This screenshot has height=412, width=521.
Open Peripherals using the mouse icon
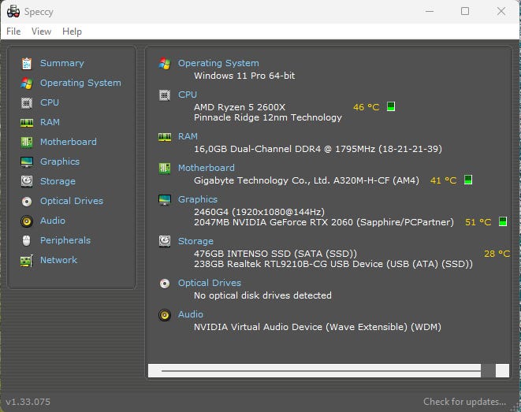[27, 240]
